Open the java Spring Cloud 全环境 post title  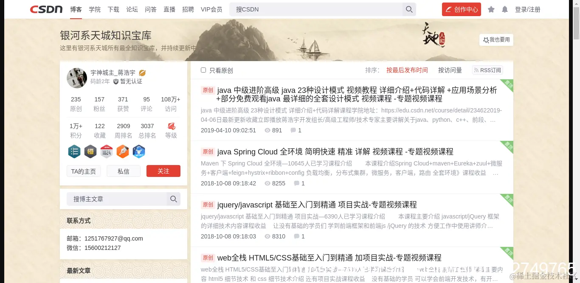pyautogui.click(x=335, y=151)
